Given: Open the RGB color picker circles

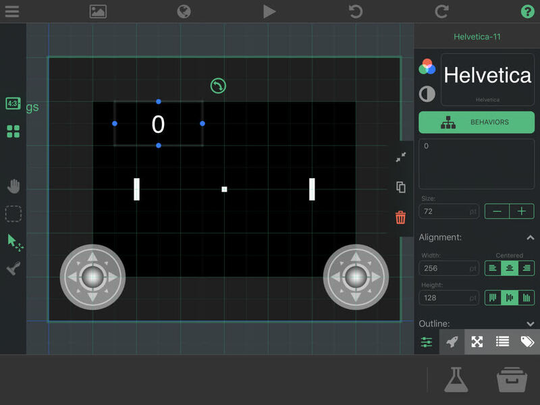Looking at the screenshot, I should click(427, 66).
